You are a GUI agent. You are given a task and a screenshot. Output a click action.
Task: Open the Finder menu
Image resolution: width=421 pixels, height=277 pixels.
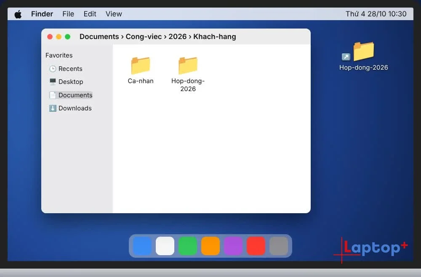click(x=42, y=14)
